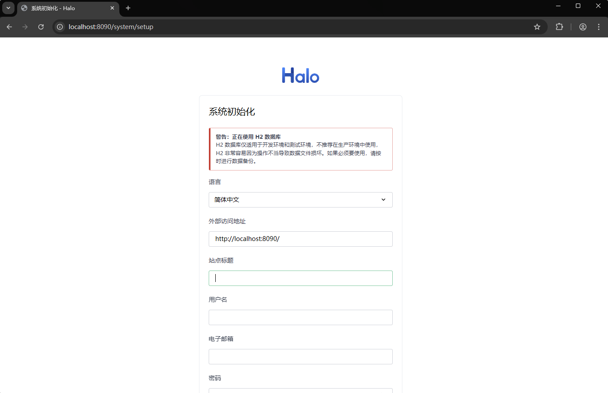The image size is (608, 393).
Task: Click the 语言 label
Action: tap(215, 182)
